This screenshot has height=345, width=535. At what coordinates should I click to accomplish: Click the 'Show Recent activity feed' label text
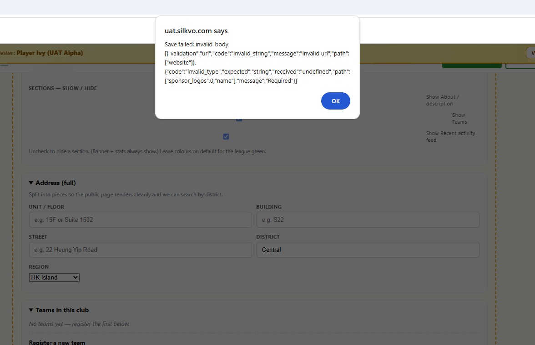[x=450, y=136]
